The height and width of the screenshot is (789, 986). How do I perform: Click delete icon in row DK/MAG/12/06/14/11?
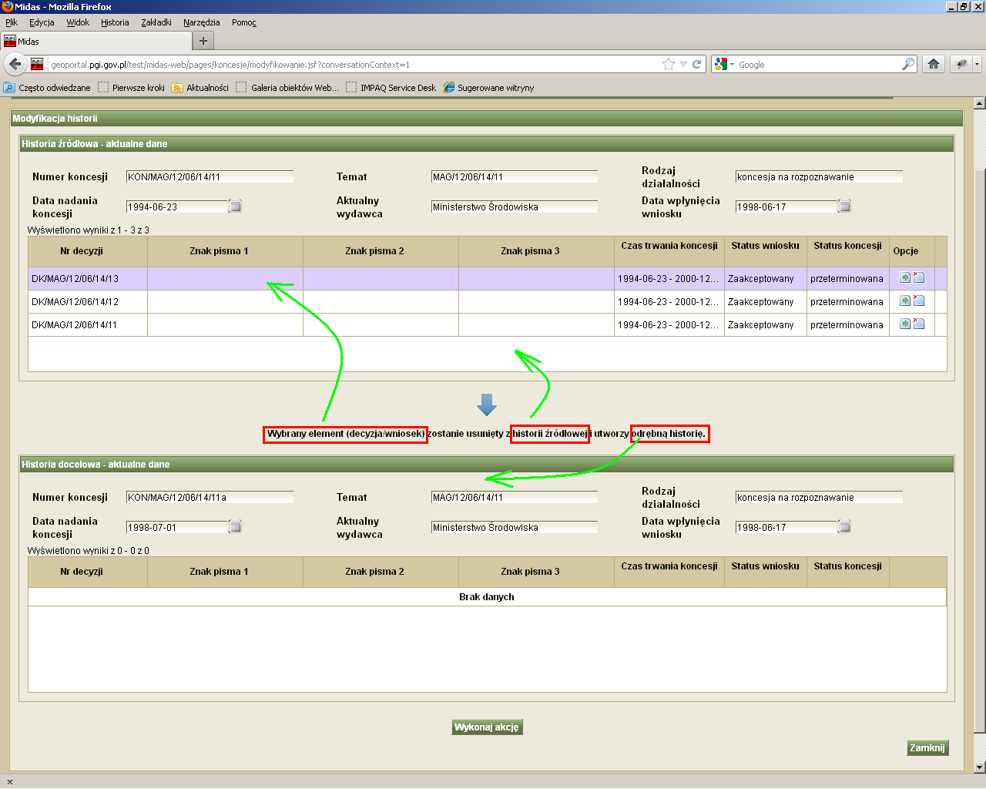pos(919,324)
